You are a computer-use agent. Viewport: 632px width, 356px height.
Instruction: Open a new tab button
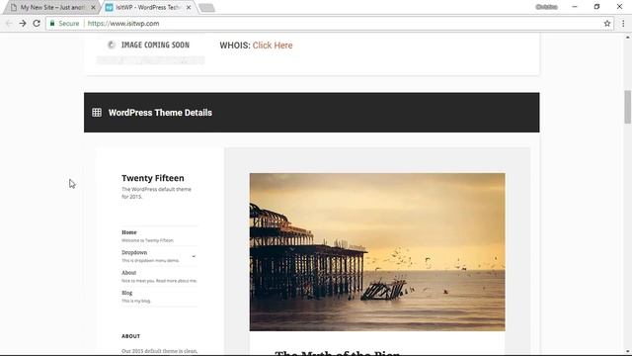(206, 8)
